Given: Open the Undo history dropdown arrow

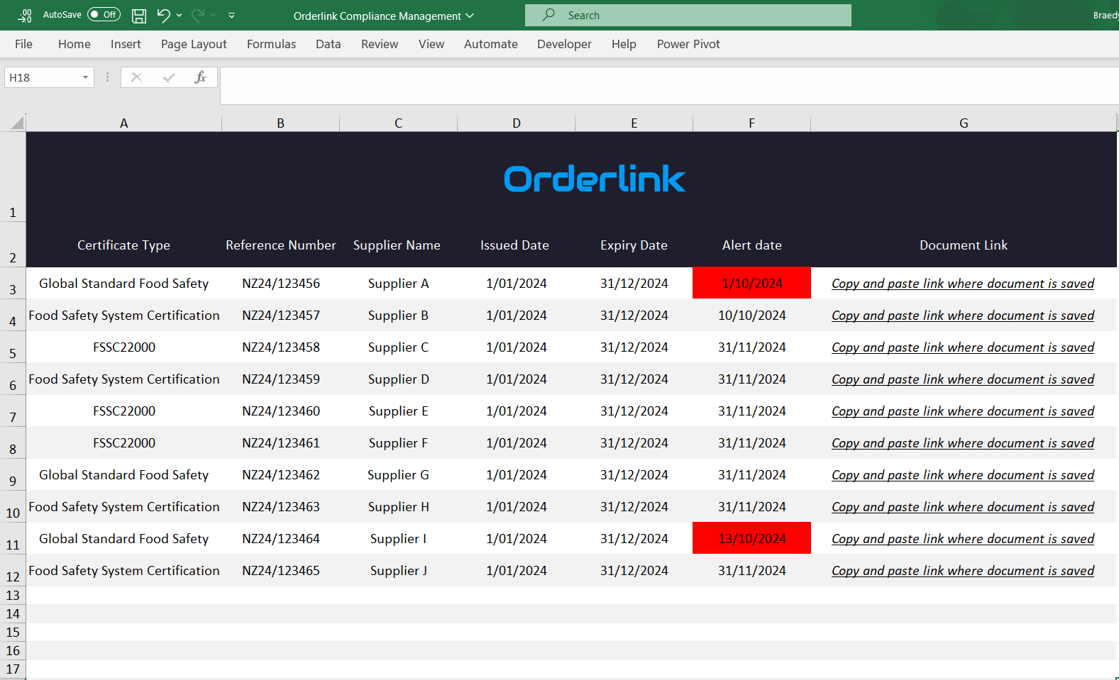Looking at the screenshot, I should tap(179, 16).
